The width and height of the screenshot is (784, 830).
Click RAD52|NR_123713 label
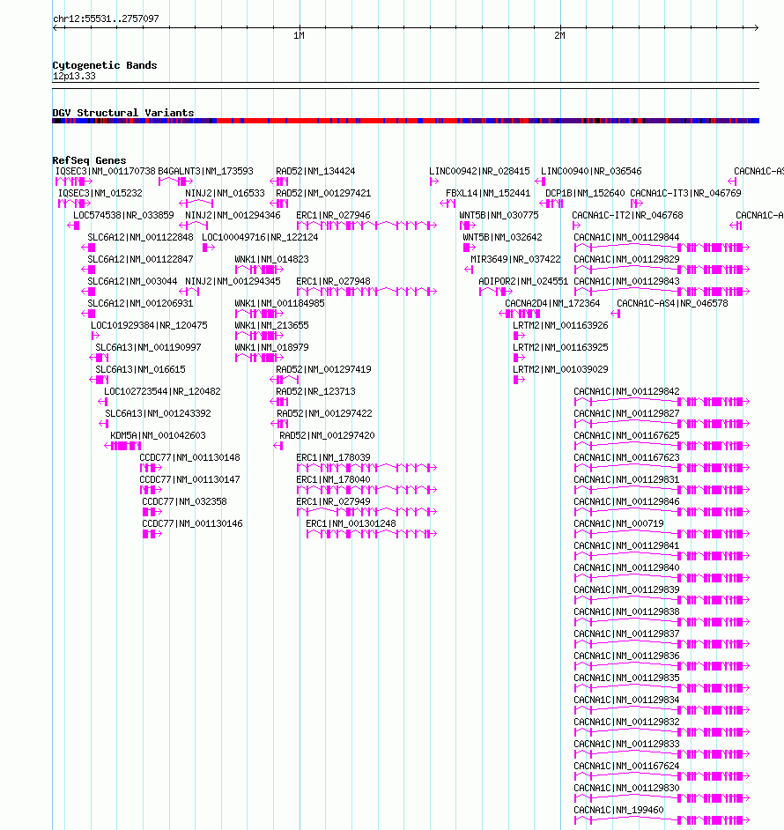315,392
